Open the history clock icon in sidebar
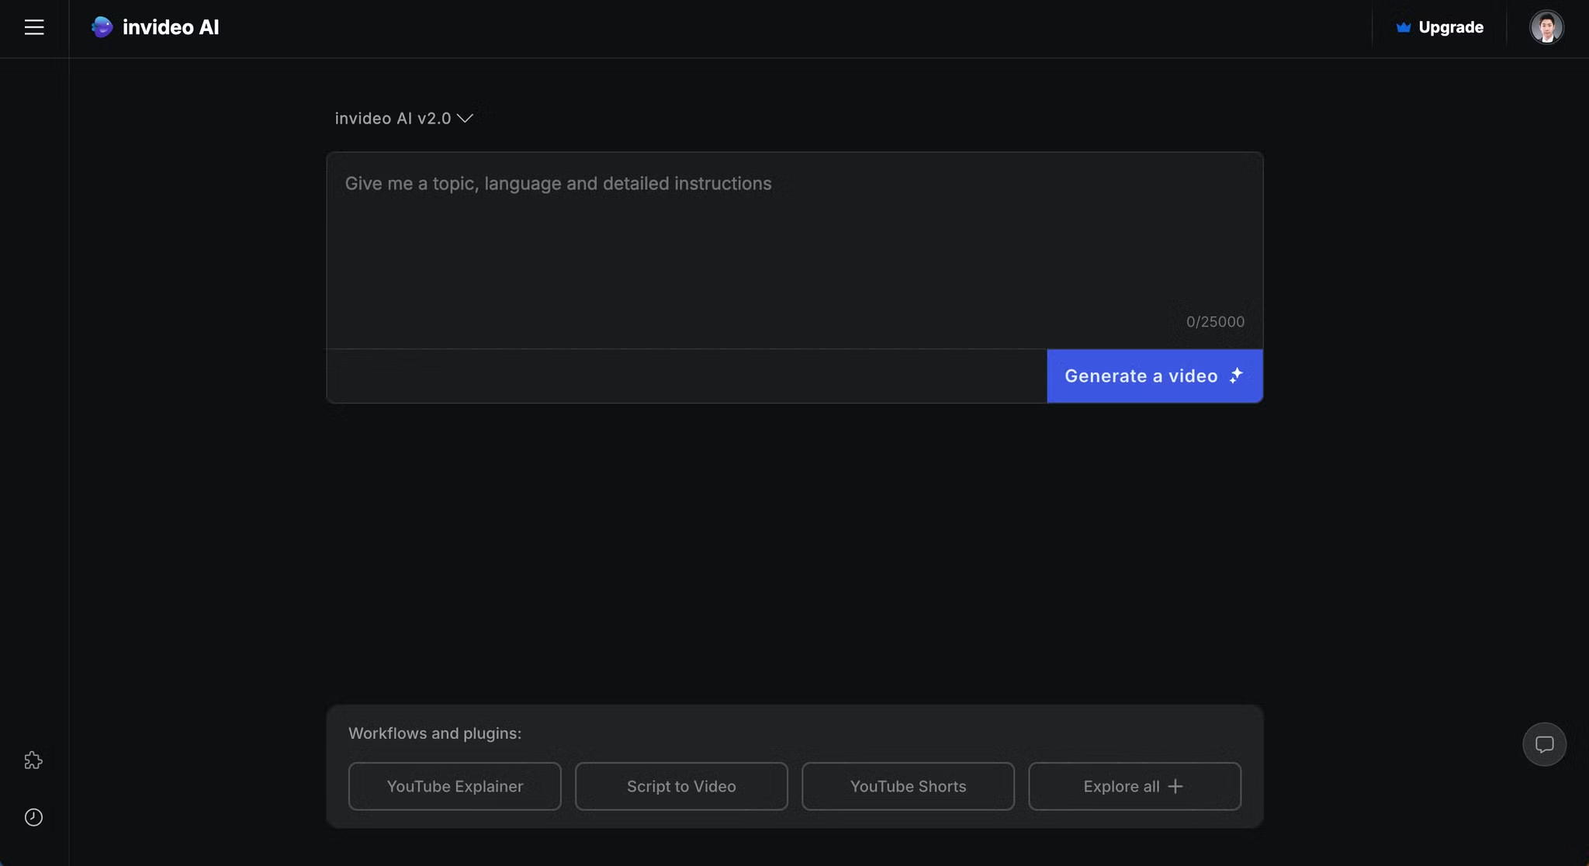Screen dimensions: 1589x866 click(33, 817)
